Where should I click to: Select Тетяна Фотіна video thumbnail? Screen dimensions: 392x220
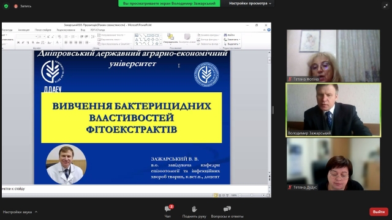(x=333, y=56)
